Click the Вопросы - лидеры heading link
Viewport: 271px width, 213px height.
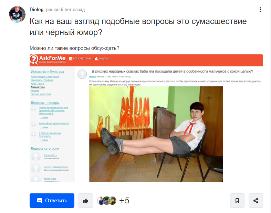click(45, 103)
